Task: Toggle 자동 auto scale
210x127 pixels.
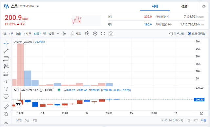Action: coord(203,120)
